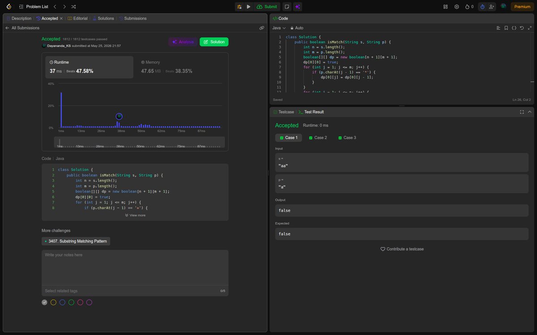This screenshot has width=537, height=335.
Task: Select Case 3 test tab
Action: click(347, 138)
